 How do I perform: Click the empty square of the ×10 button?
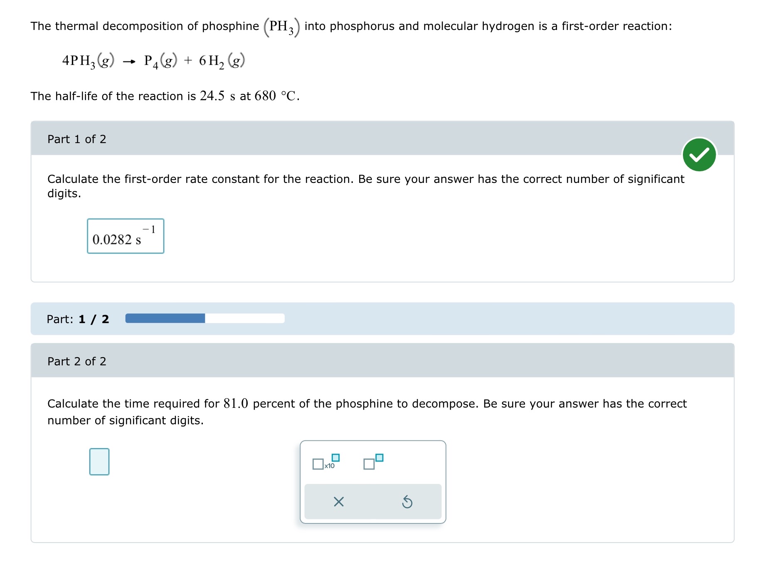pyautogui.click(x=318, y=465)
